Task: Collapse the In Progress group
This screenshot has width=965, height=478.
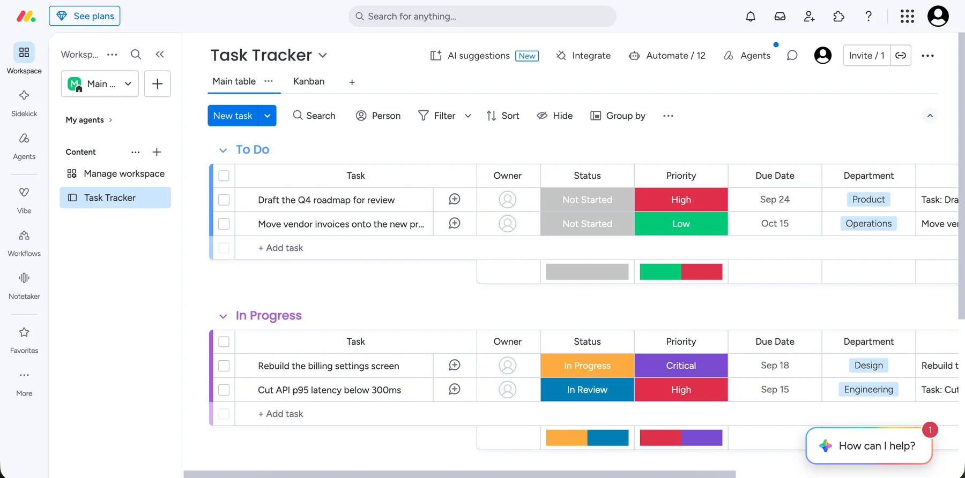Action: pos(223,316)
